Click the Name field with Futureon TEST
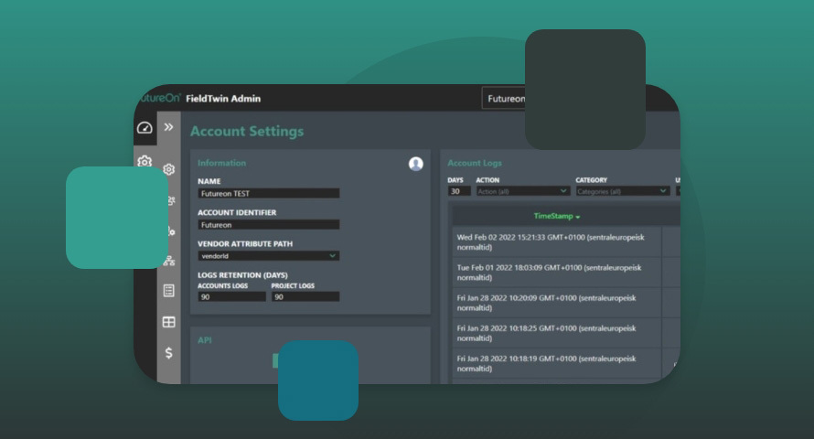814x439 pixels. pyautogui.click(x=268, y=194)
